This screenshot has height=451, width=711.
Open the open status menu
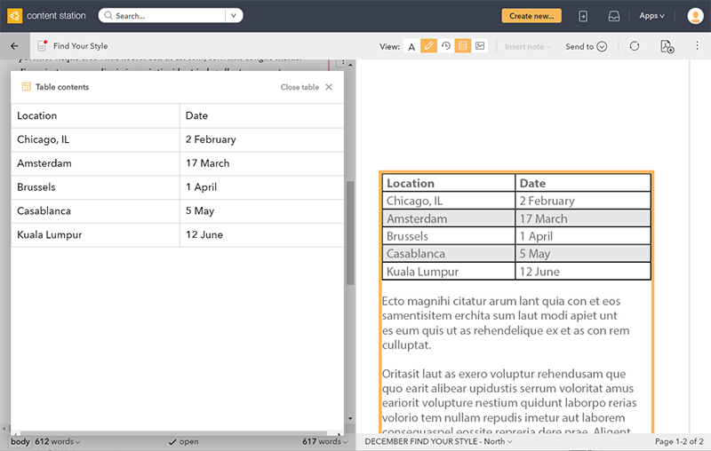[183, 441]
